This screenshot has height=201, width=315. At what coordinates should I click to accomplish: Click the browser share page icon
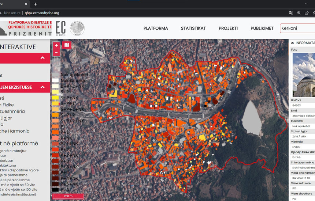coord(307,13)
